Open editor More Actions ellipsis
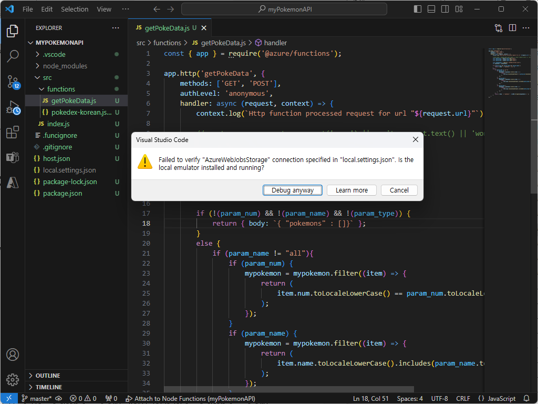538x404 pixels. coord(525,28)
